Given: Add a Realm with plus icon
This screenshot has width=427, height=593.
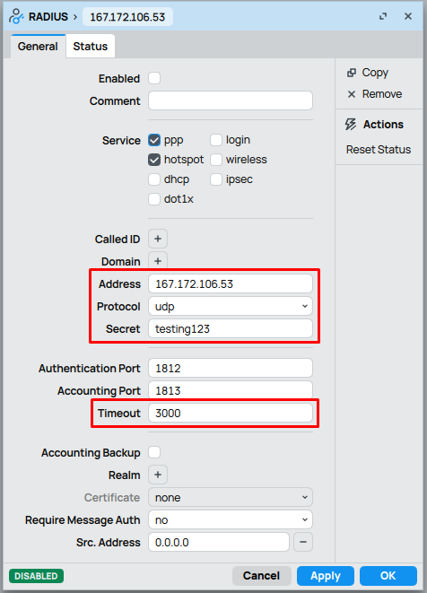Looking at the screenshot, I should click(158, 475).
